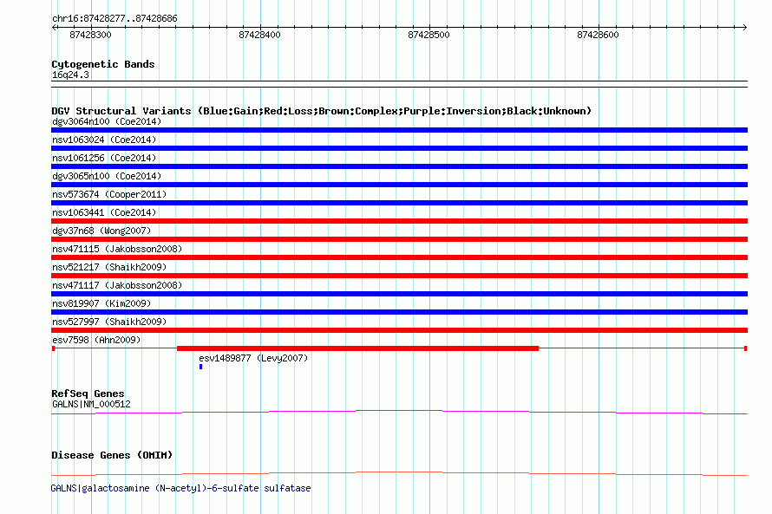Select ruler position 87428500
This screenshot has width=772, height=514.
pyautogui.click(x=429, y=35)
